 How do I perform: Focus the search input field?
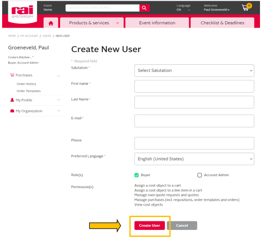pos(102,8)
